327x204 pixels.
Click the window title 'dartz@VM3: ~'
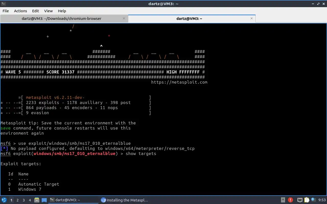[x=163, y=4]
